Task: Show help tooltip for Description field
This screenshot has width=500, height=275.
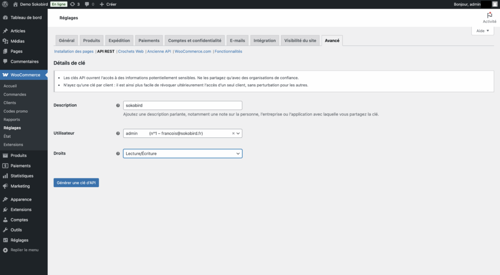Action: [118, 105]
